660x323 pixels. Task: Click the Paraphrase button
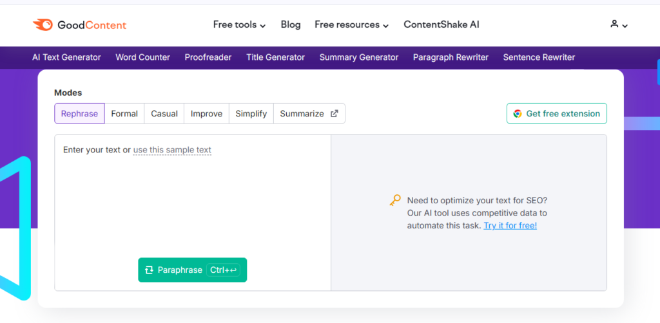[x=192, y=270]
